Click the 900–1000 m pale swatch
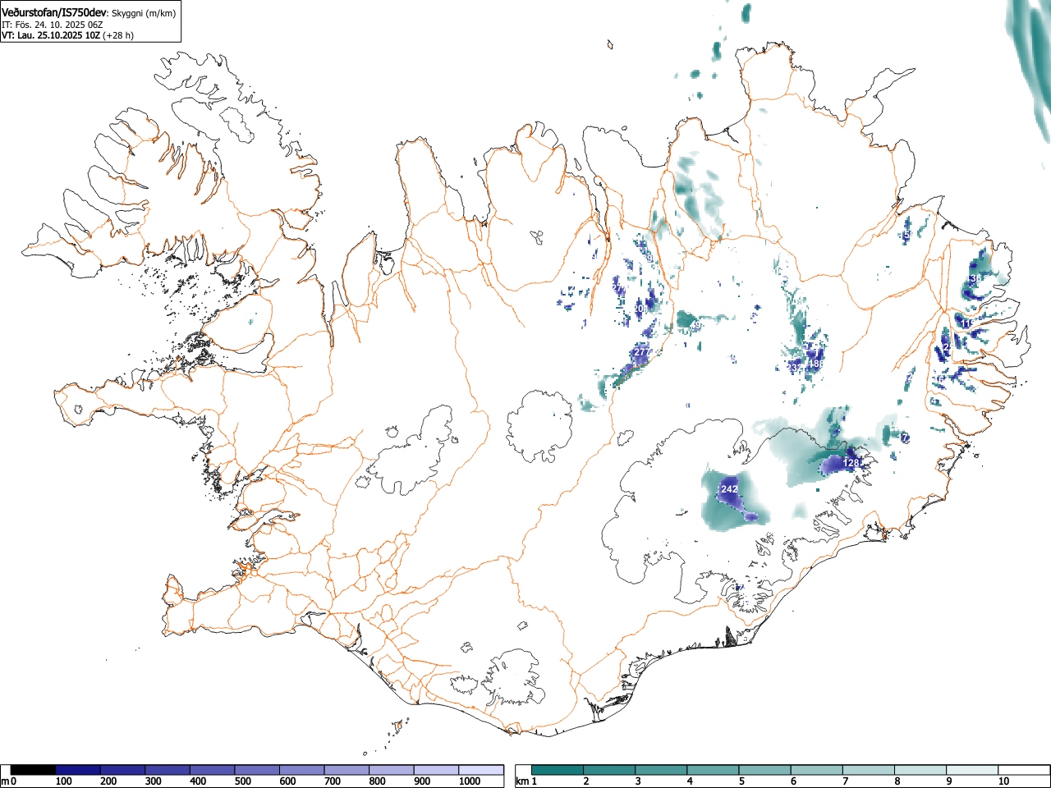 436,770
